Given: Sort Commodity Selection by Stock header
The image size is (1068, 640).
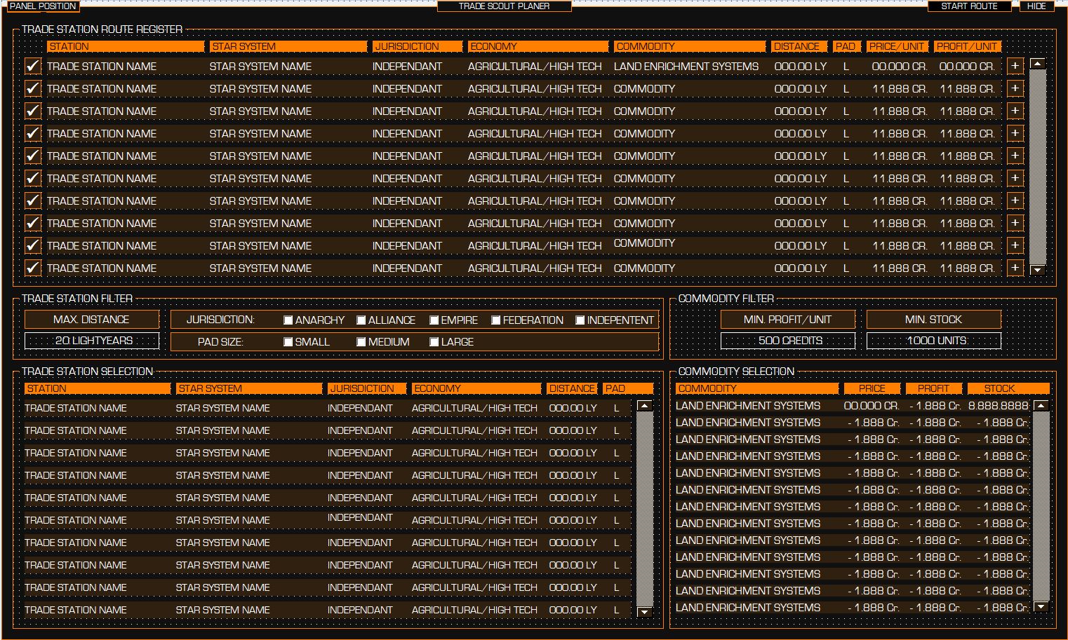Looking at the screenshot, I should point(1008,388).
